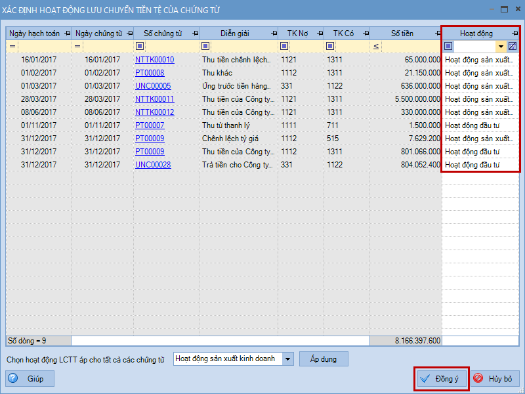Click the pin icon on Số chứng từ column
Screen dimensions: 525x394
195,33
